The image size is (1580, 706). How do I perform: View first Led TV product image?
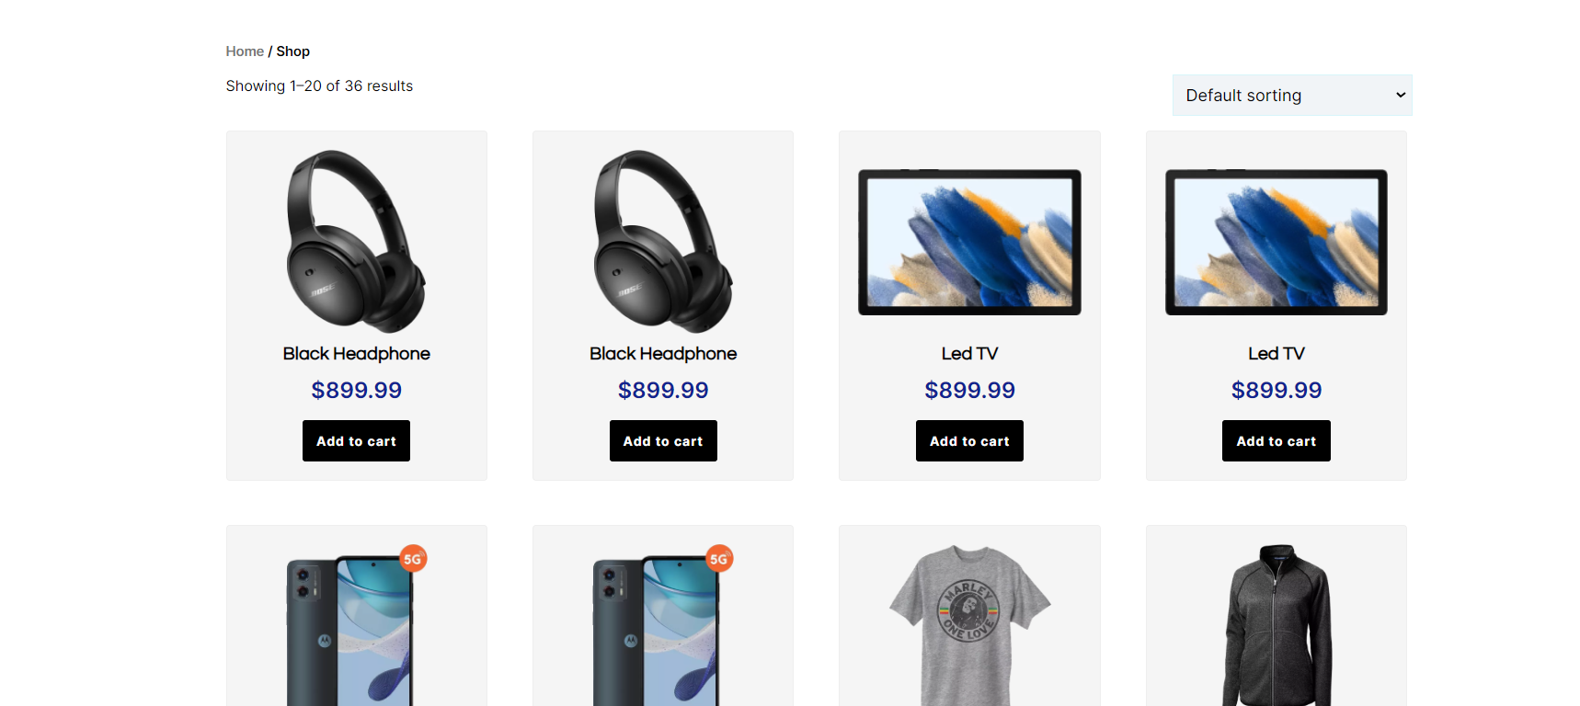tap(969, 242)
